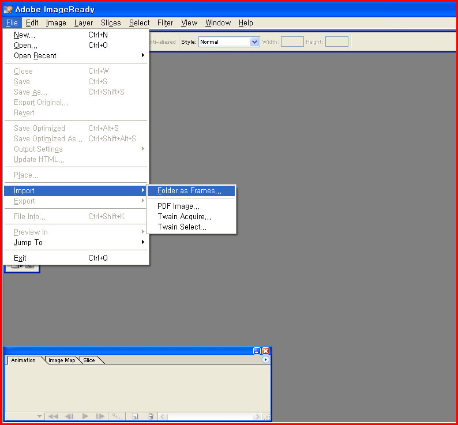
Task: Choose Open... from File menu
Action: coord(76,46)
